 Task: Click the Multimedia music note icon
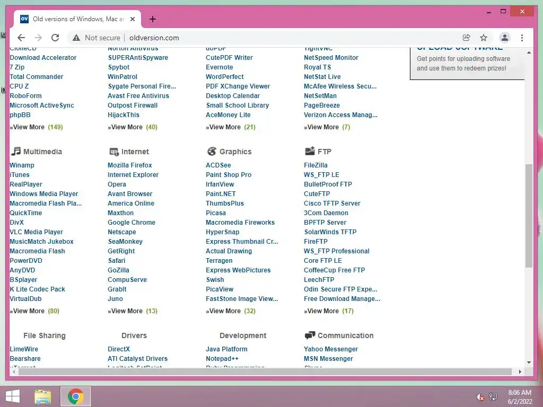(x=15, y=151)
